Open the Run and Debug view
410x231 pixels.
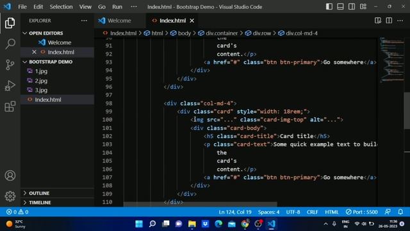(x=10, y=85)
